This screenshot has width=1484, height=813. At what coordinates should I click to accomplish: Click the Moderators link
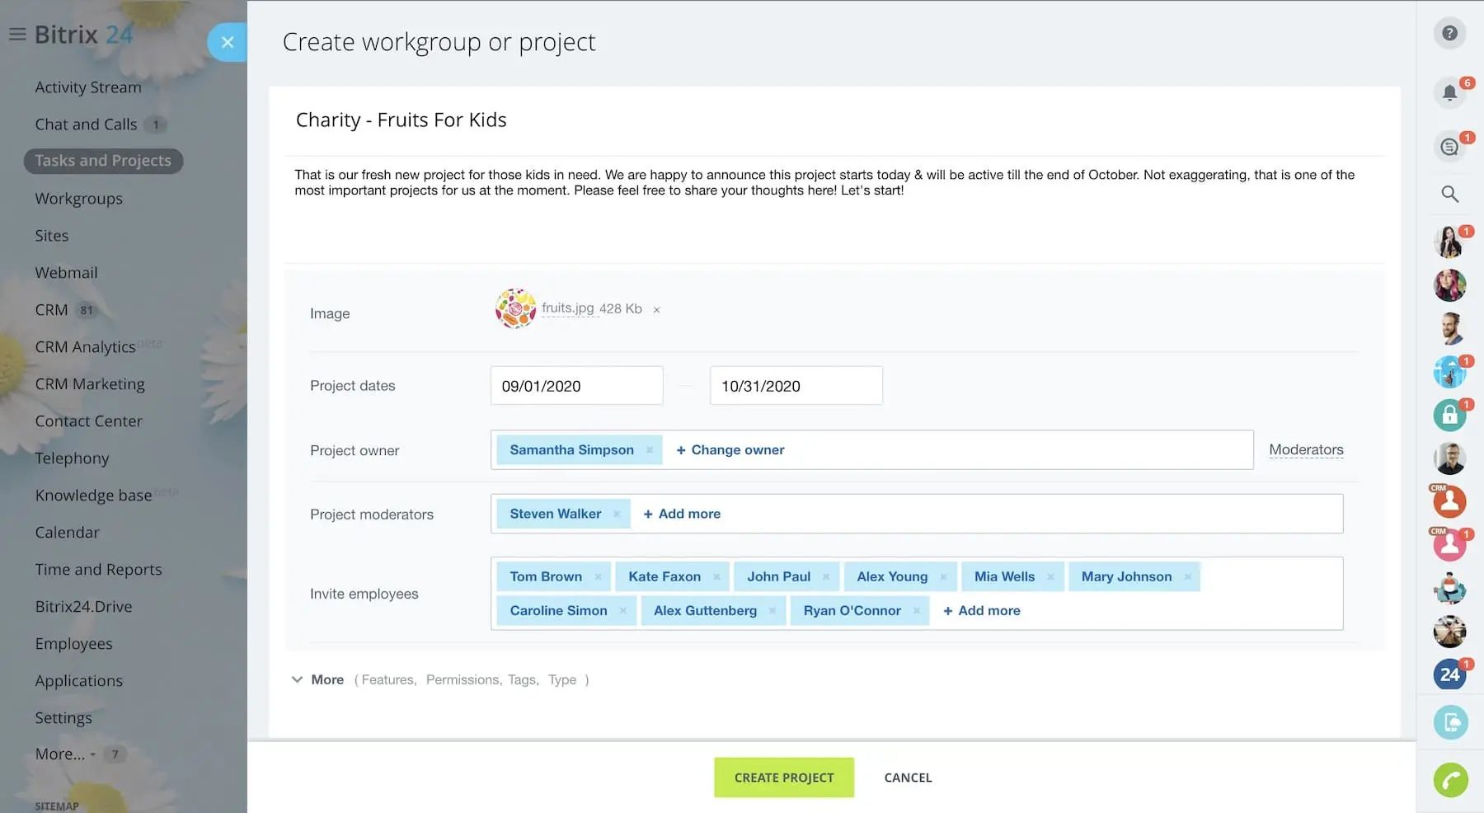(x=1306, y=450)
